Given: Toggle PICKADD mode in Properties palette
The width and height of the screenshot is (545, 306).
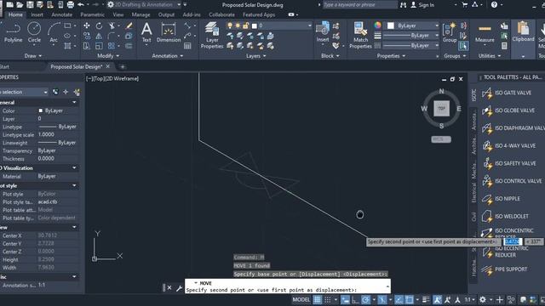Looking at the screenshot, I should (x=55, y=92).
